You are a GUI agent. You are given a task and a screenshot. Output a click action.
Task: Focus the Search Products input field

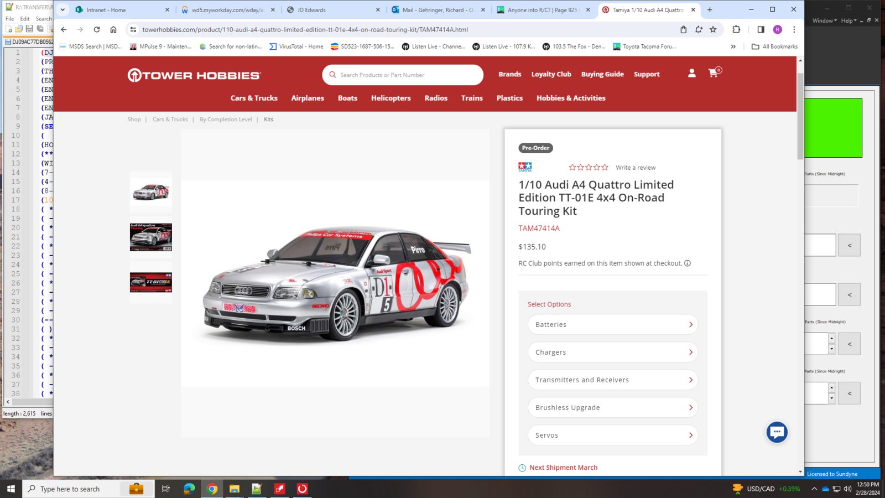[403, 75]
